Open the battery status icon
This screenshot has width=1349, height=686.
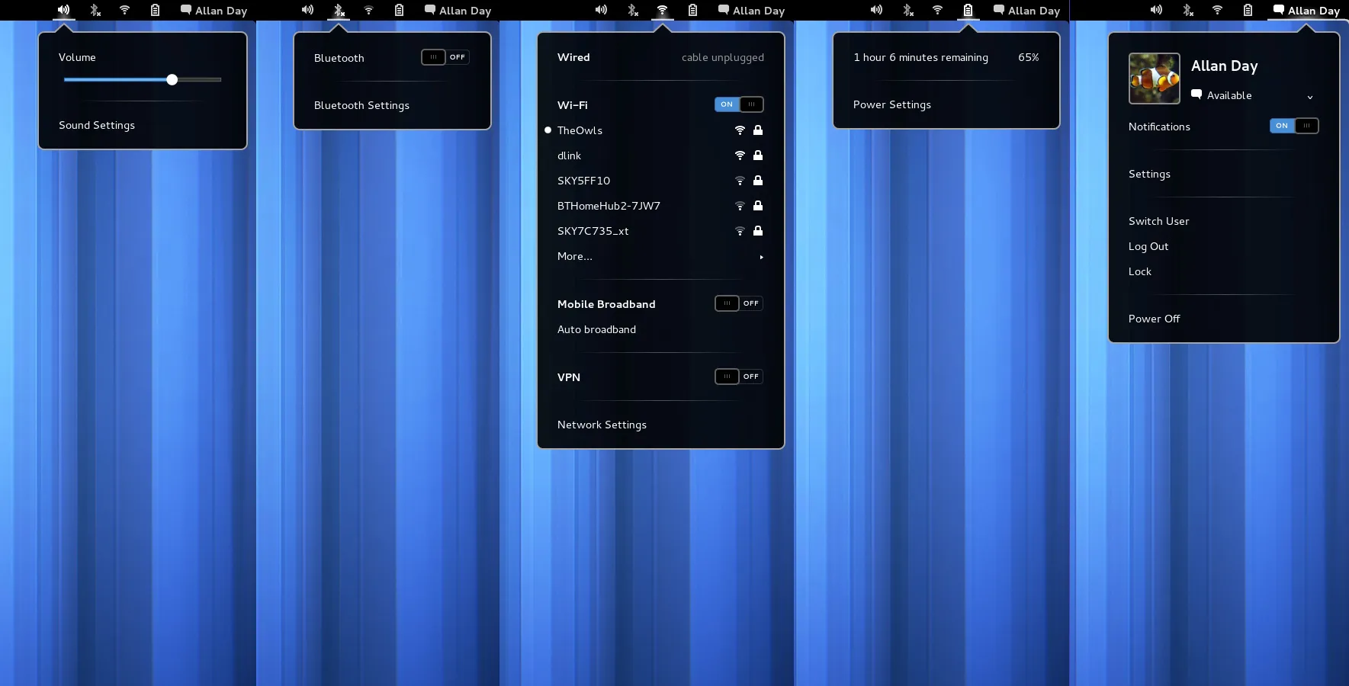[x=968, y=11]
